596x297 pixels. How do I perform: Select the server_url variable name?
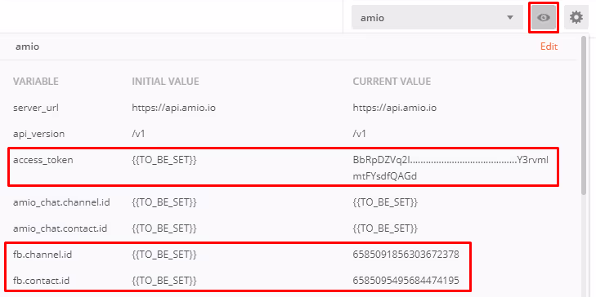(x=36, y=108)
